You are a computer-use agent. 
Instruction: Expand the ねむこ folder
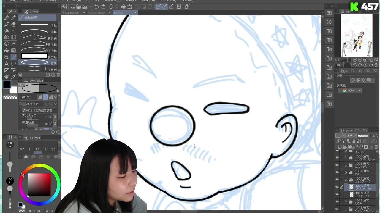coord(346,172)
